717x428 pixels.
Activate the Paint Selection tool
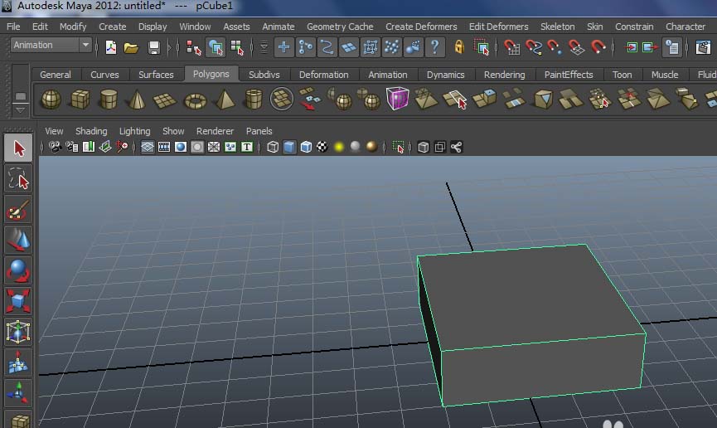[18, 210]
